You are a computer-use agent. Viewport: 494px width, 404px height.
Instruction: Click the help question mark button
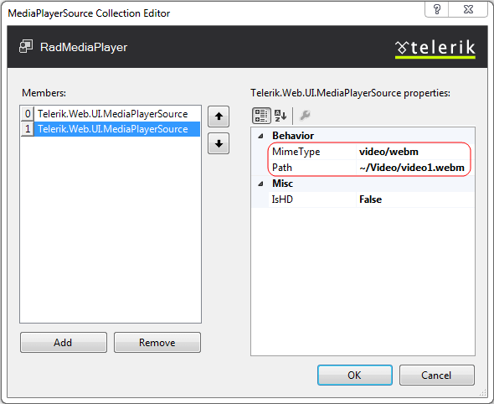(437, 9)
